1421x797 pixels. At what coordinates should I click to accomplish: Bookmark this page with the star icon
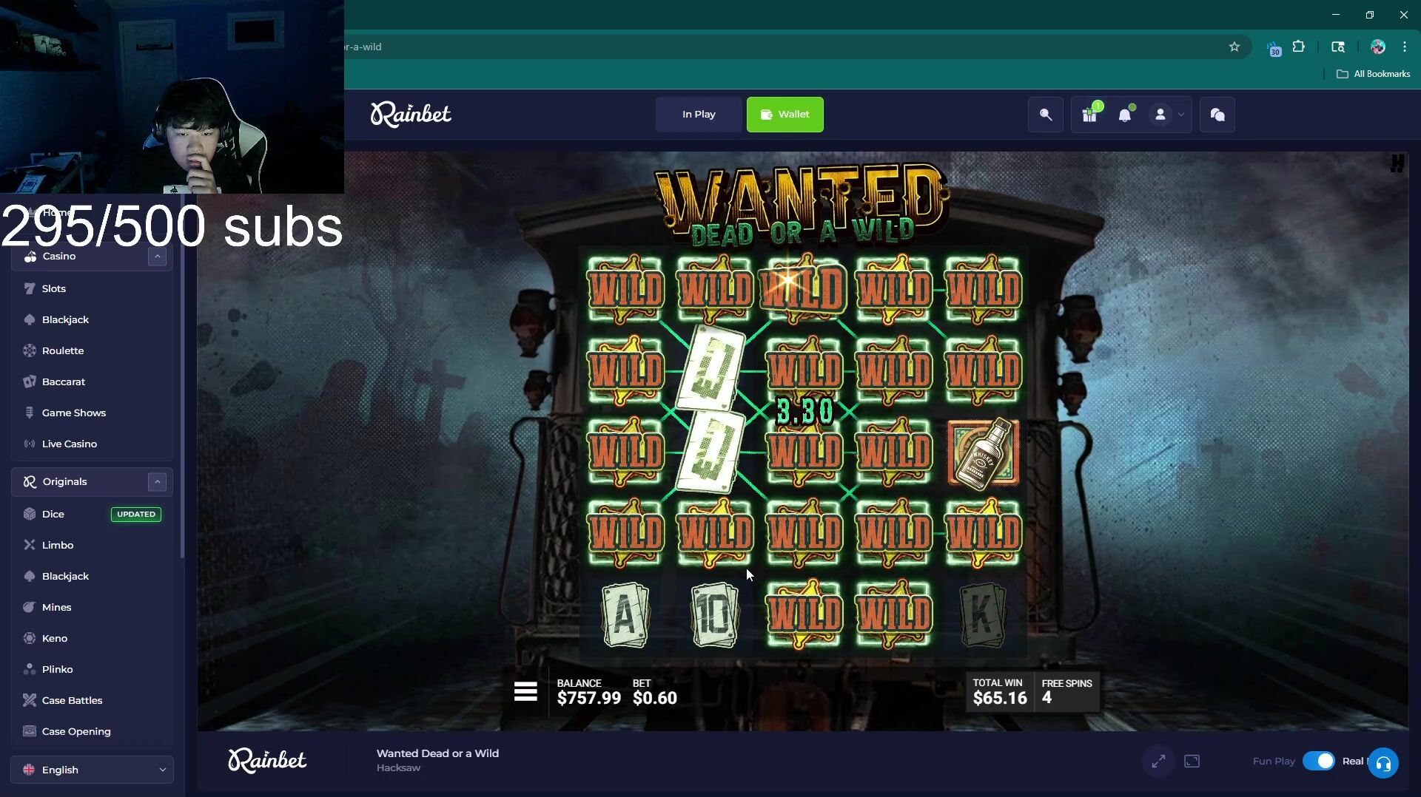click(x=1234, y=47)
